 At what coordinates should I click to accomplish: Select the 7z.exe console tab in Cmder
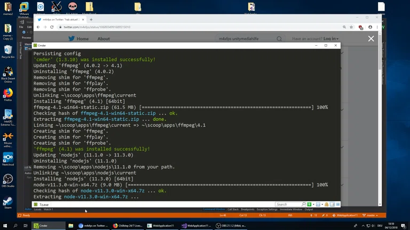click(42, 204)
